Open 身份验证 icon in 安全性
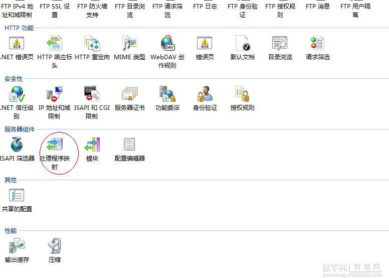Viewport: 389px width, 278px height. pyautogui.click(x=205, y=94)
